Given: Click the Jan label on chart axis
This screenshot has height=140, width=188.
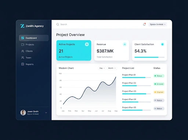Looking at the screenshot, I should pyautogui.click(x=63, y=111).
